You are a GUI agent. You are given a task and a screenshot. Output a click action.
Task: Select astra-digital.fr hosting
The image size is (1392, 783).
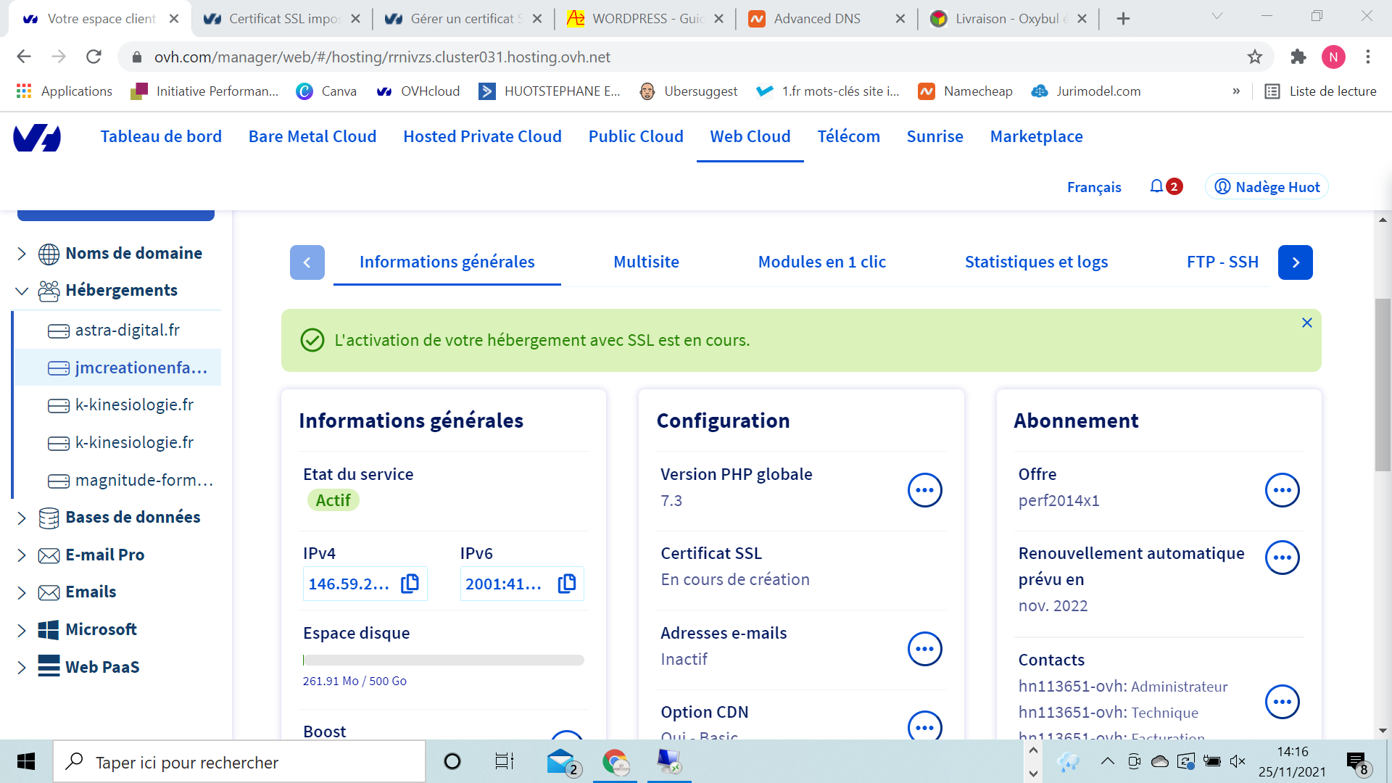click(x=128, y=331)
